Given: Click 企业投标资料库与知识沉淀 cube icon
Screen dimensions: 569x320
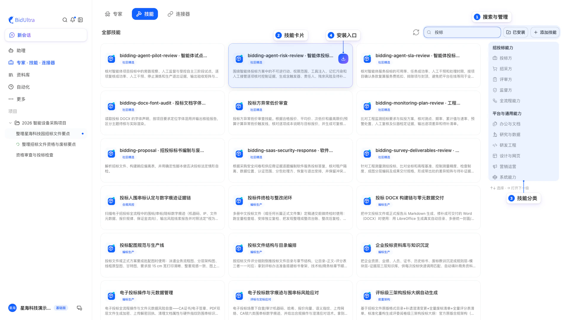Looking at the screenshot, I should [x=367, y=248].
